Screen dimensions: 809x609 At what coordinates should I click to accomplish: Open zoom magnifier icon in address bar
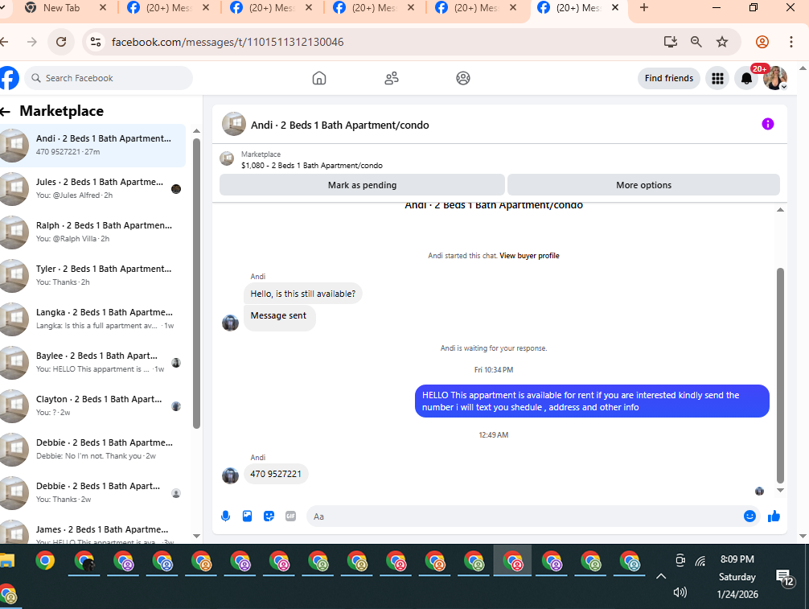(696, 42)
